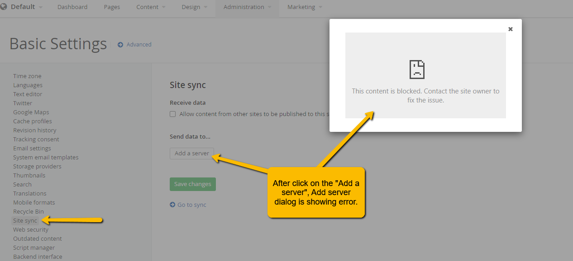The height and width of the screenshot is (261, 573).
Task: Select Translations in sidebar
Action: tap(30, 194)
